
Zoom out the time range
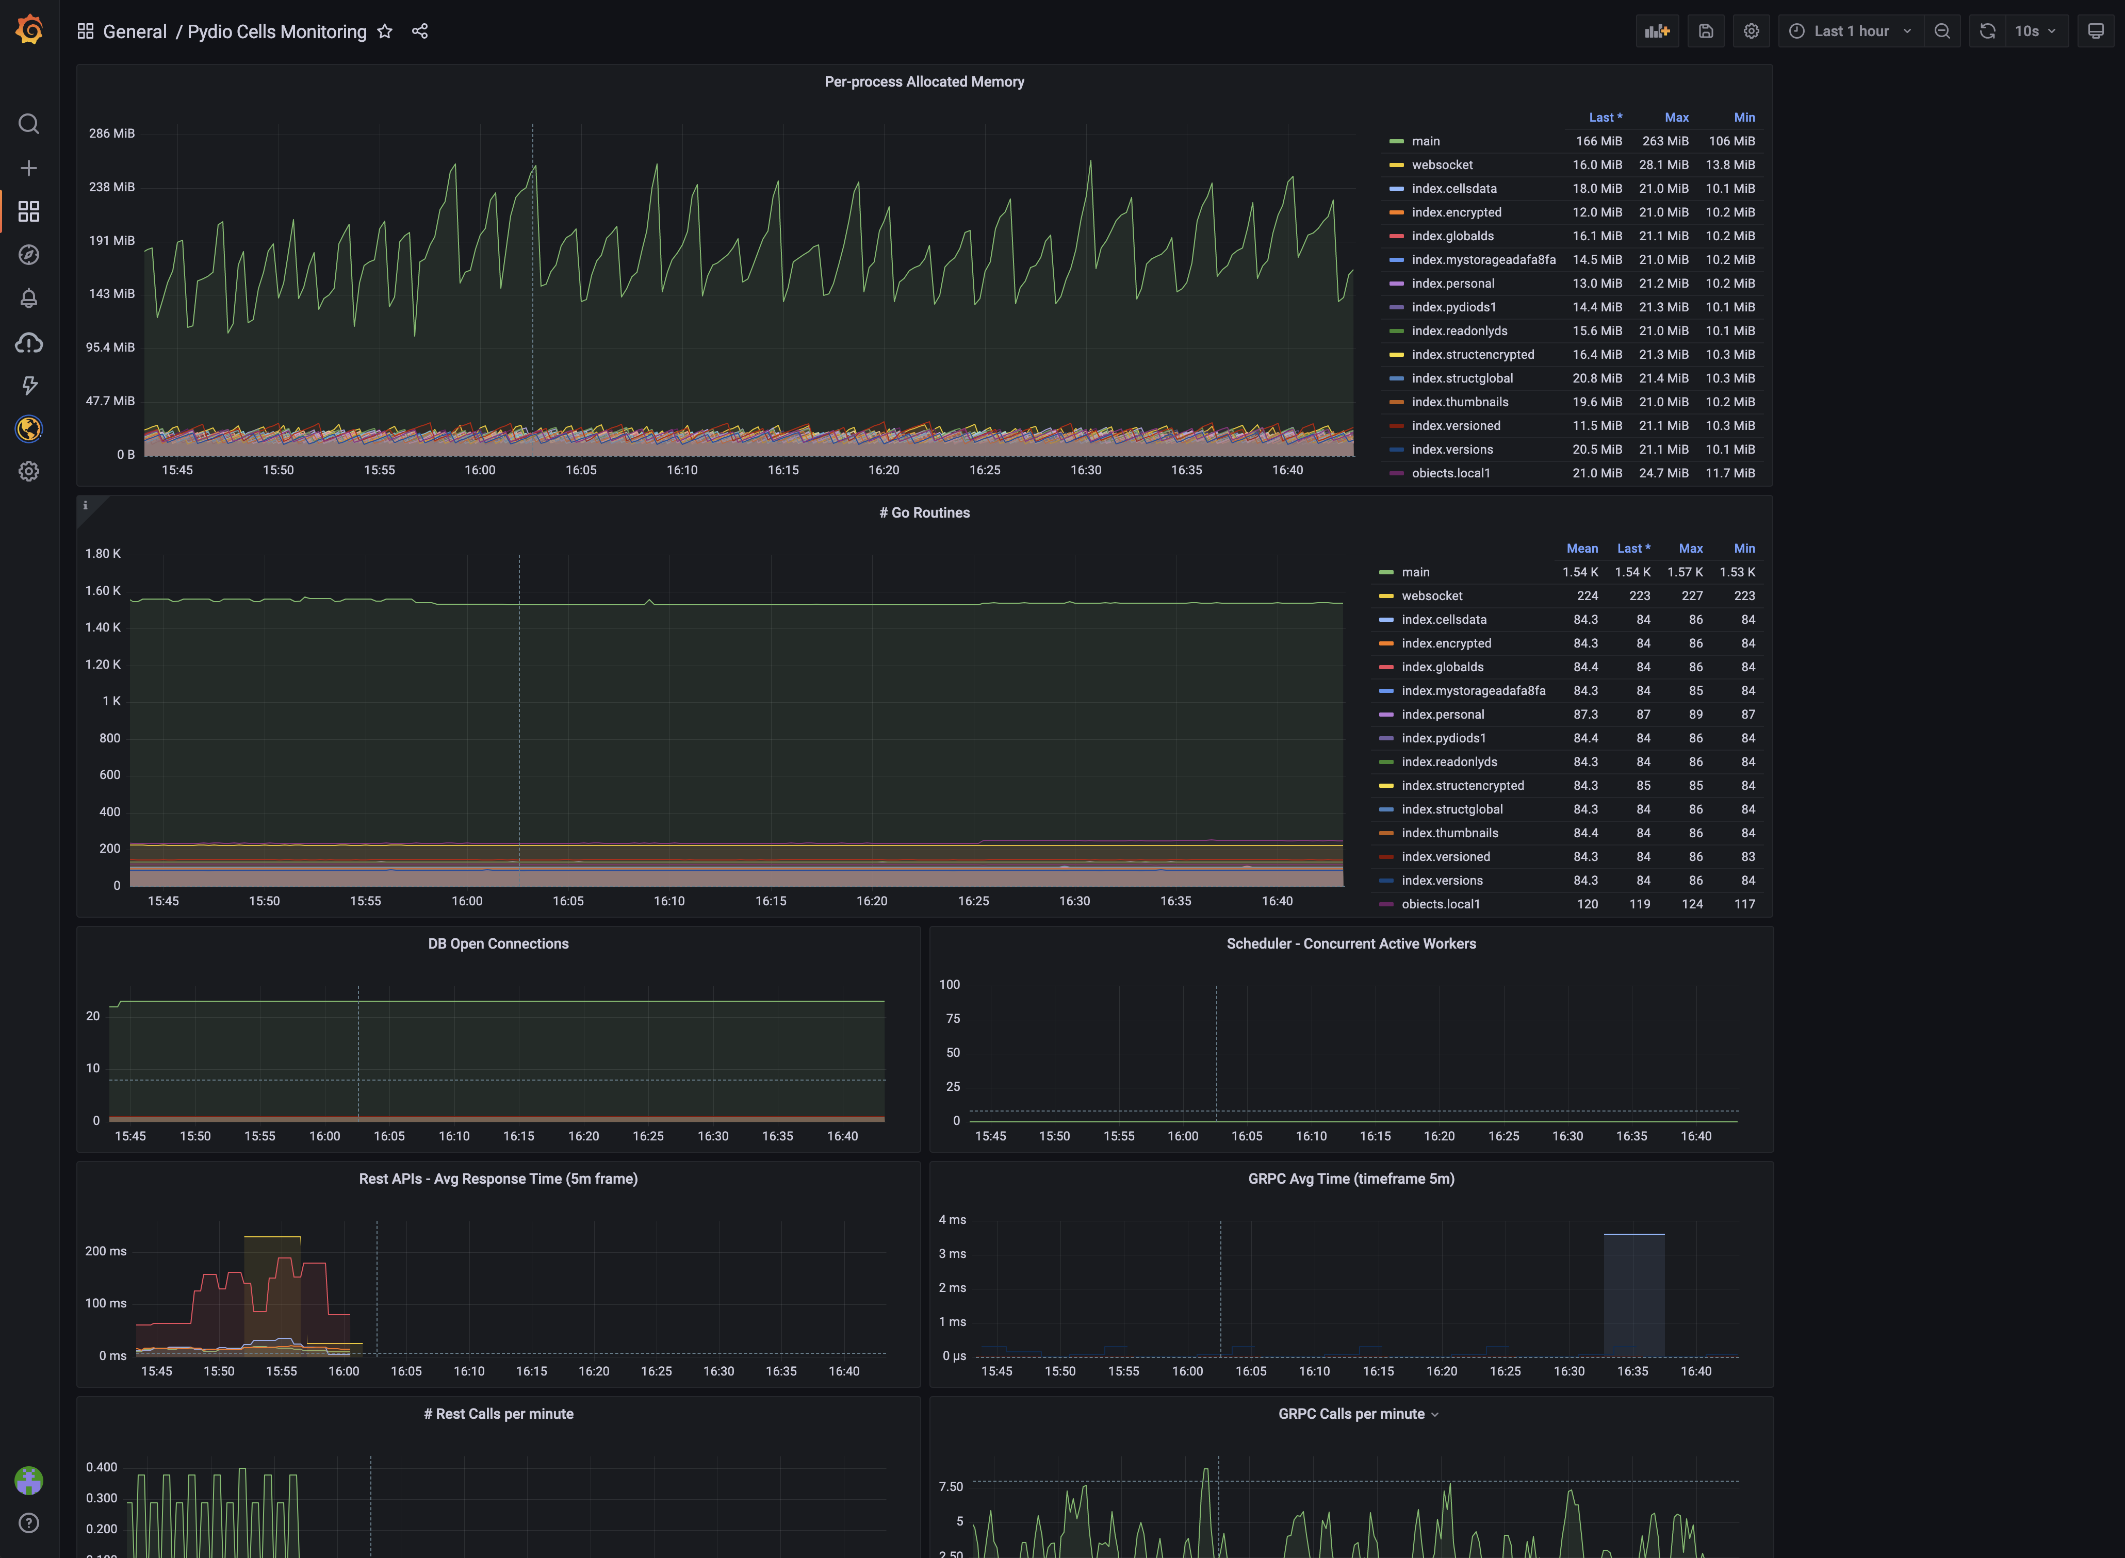[x=1942, y=31]
